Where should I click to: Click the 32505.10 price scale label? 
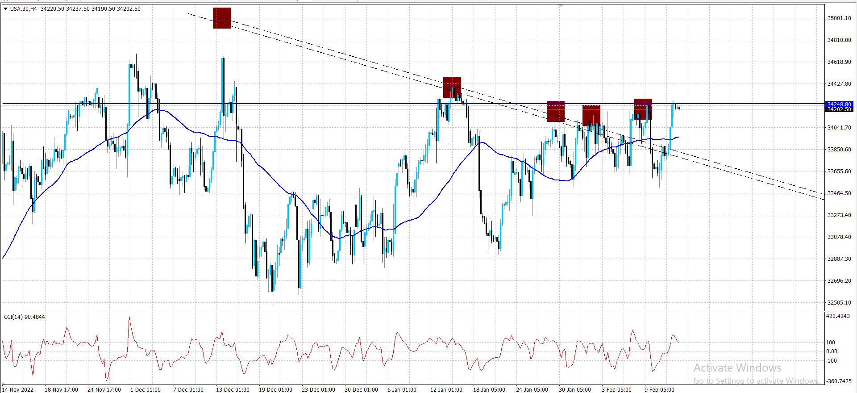839,303
